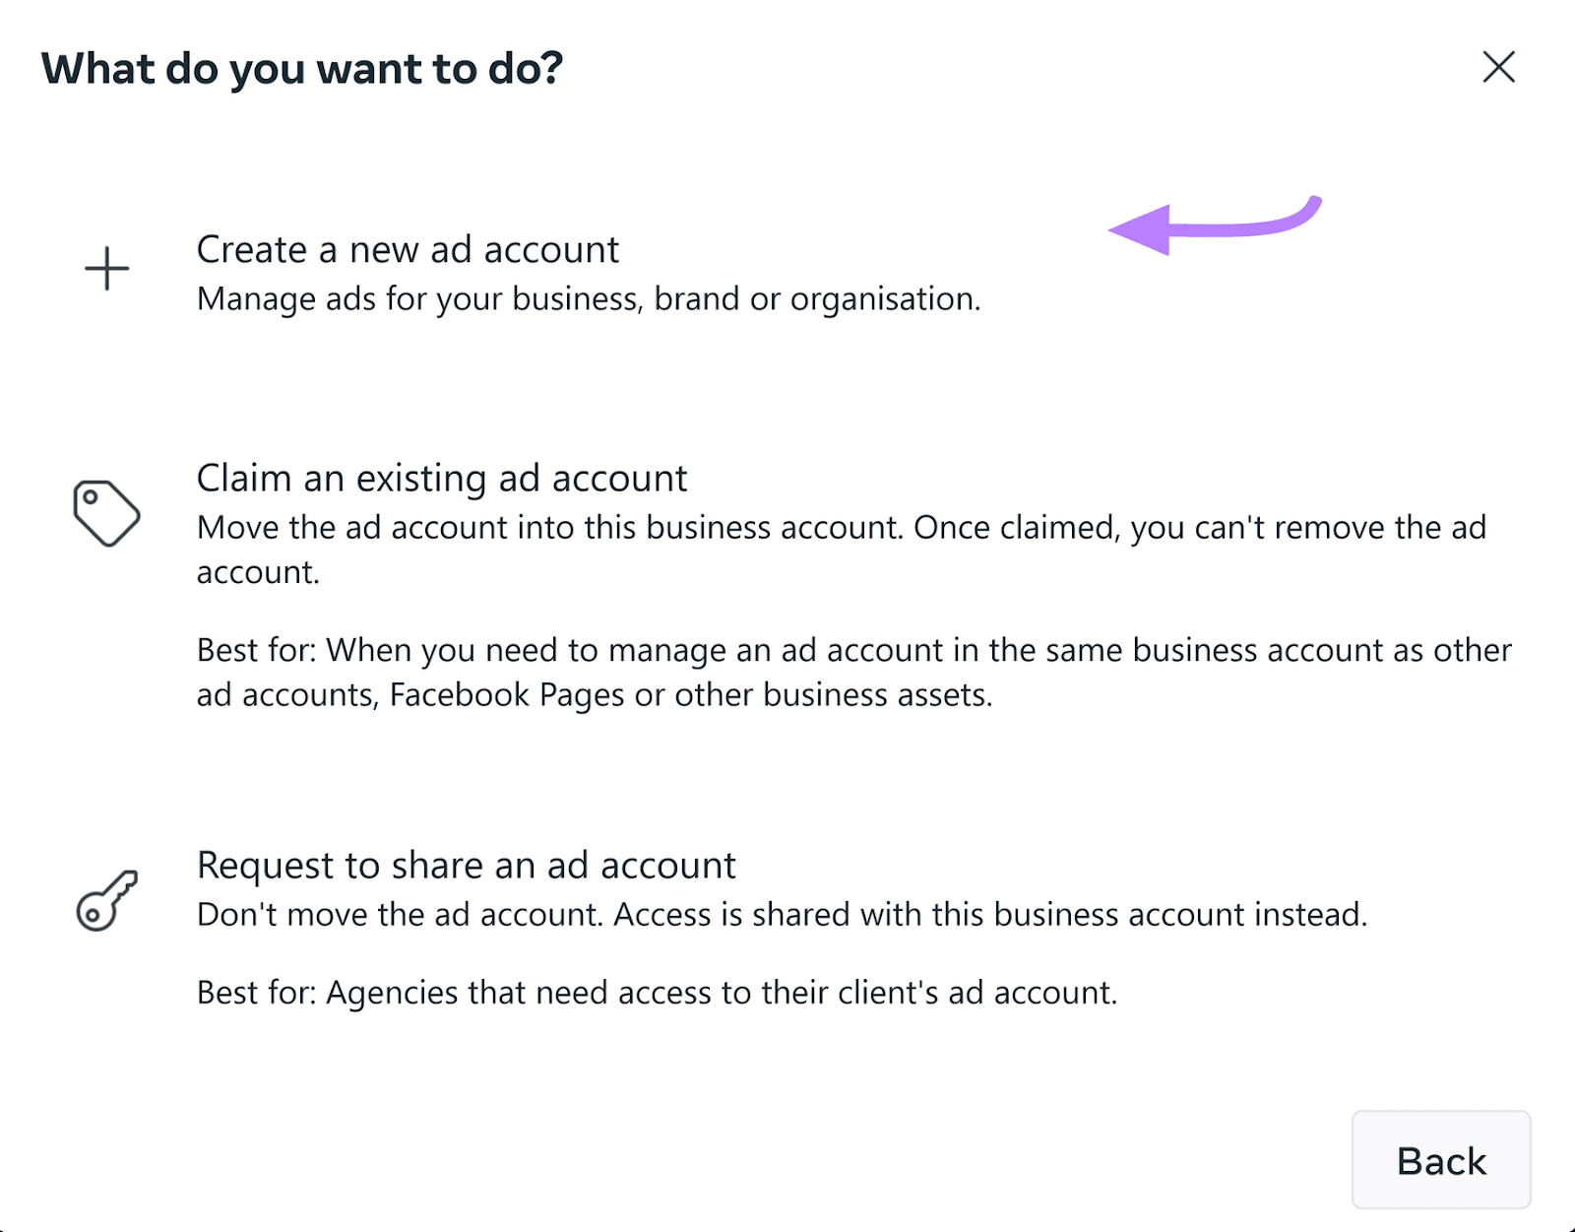
Task: Click the key icon beside Request option
Action: (106, 900)
